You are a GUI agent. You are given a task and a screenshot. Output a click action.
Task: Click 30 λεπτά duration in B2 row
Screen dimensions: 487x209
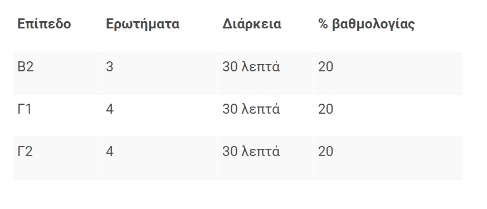[x=251, y=67]
